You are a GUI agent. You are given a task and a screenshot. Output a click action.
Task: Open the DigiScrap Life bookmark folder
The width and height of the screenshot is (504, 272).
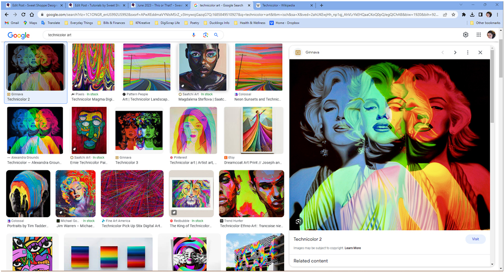pos(167,23)
